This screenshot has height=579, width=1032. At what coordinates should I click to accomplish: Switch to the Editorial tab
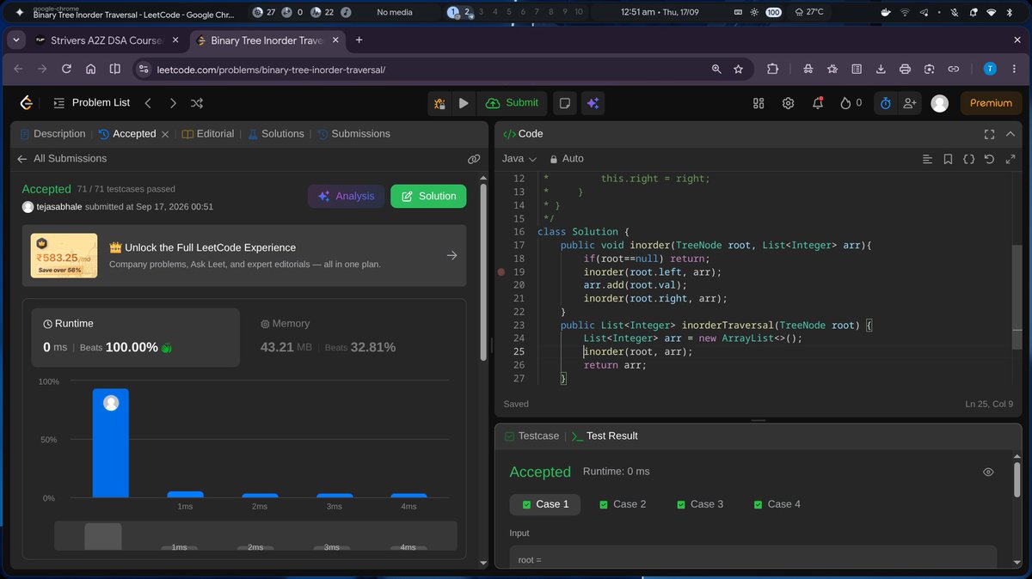point(208,134)
